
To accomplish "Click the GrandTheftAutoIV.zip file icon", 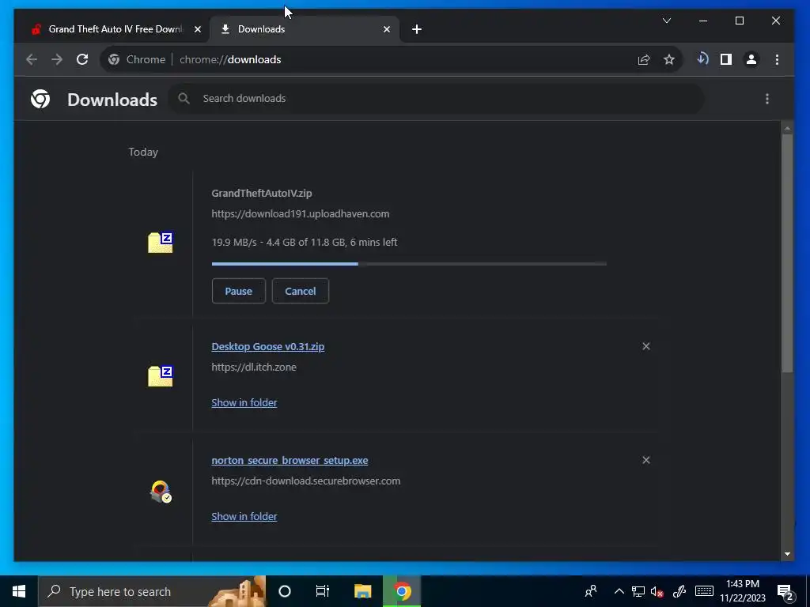I will 160,242.
